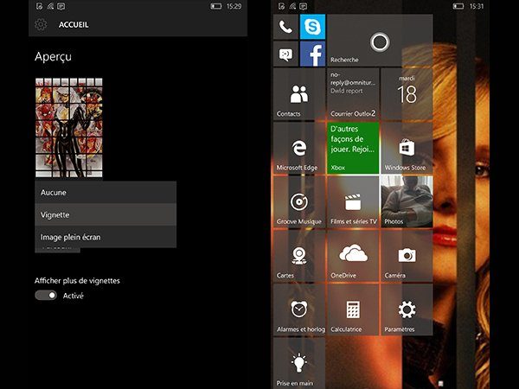Open the Prise en main tile
Image resolution: width=519 pixels, height=389 pixels.
(299, 364)
